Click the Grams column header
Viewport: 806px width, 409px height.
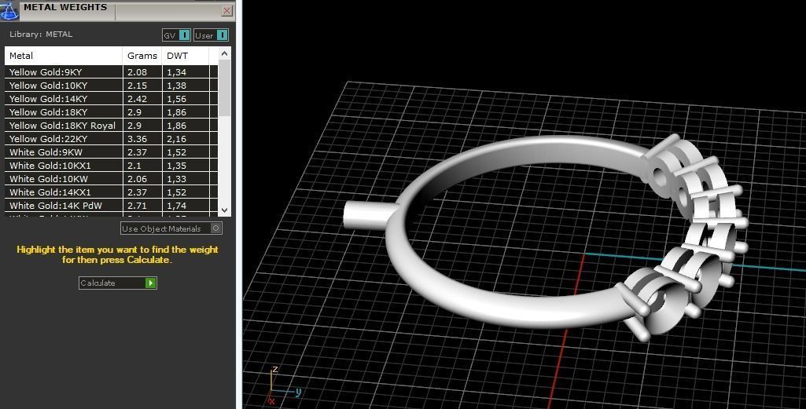(x=142, y=56)
